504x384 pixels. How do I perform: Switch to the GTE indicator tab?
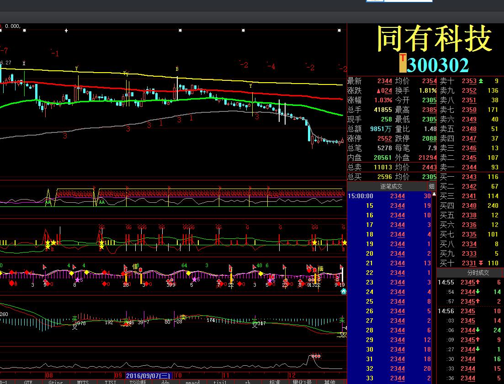[x=28, y=382]
